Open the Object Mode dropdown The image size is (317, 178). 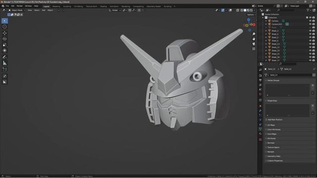[17, 10]
